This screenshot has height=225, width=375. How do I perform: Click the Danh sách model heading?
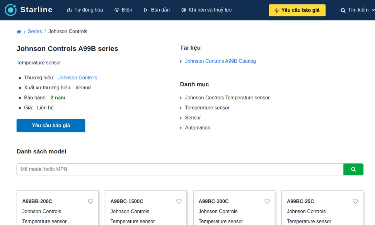pyautogui.click(x=41, y=151)
